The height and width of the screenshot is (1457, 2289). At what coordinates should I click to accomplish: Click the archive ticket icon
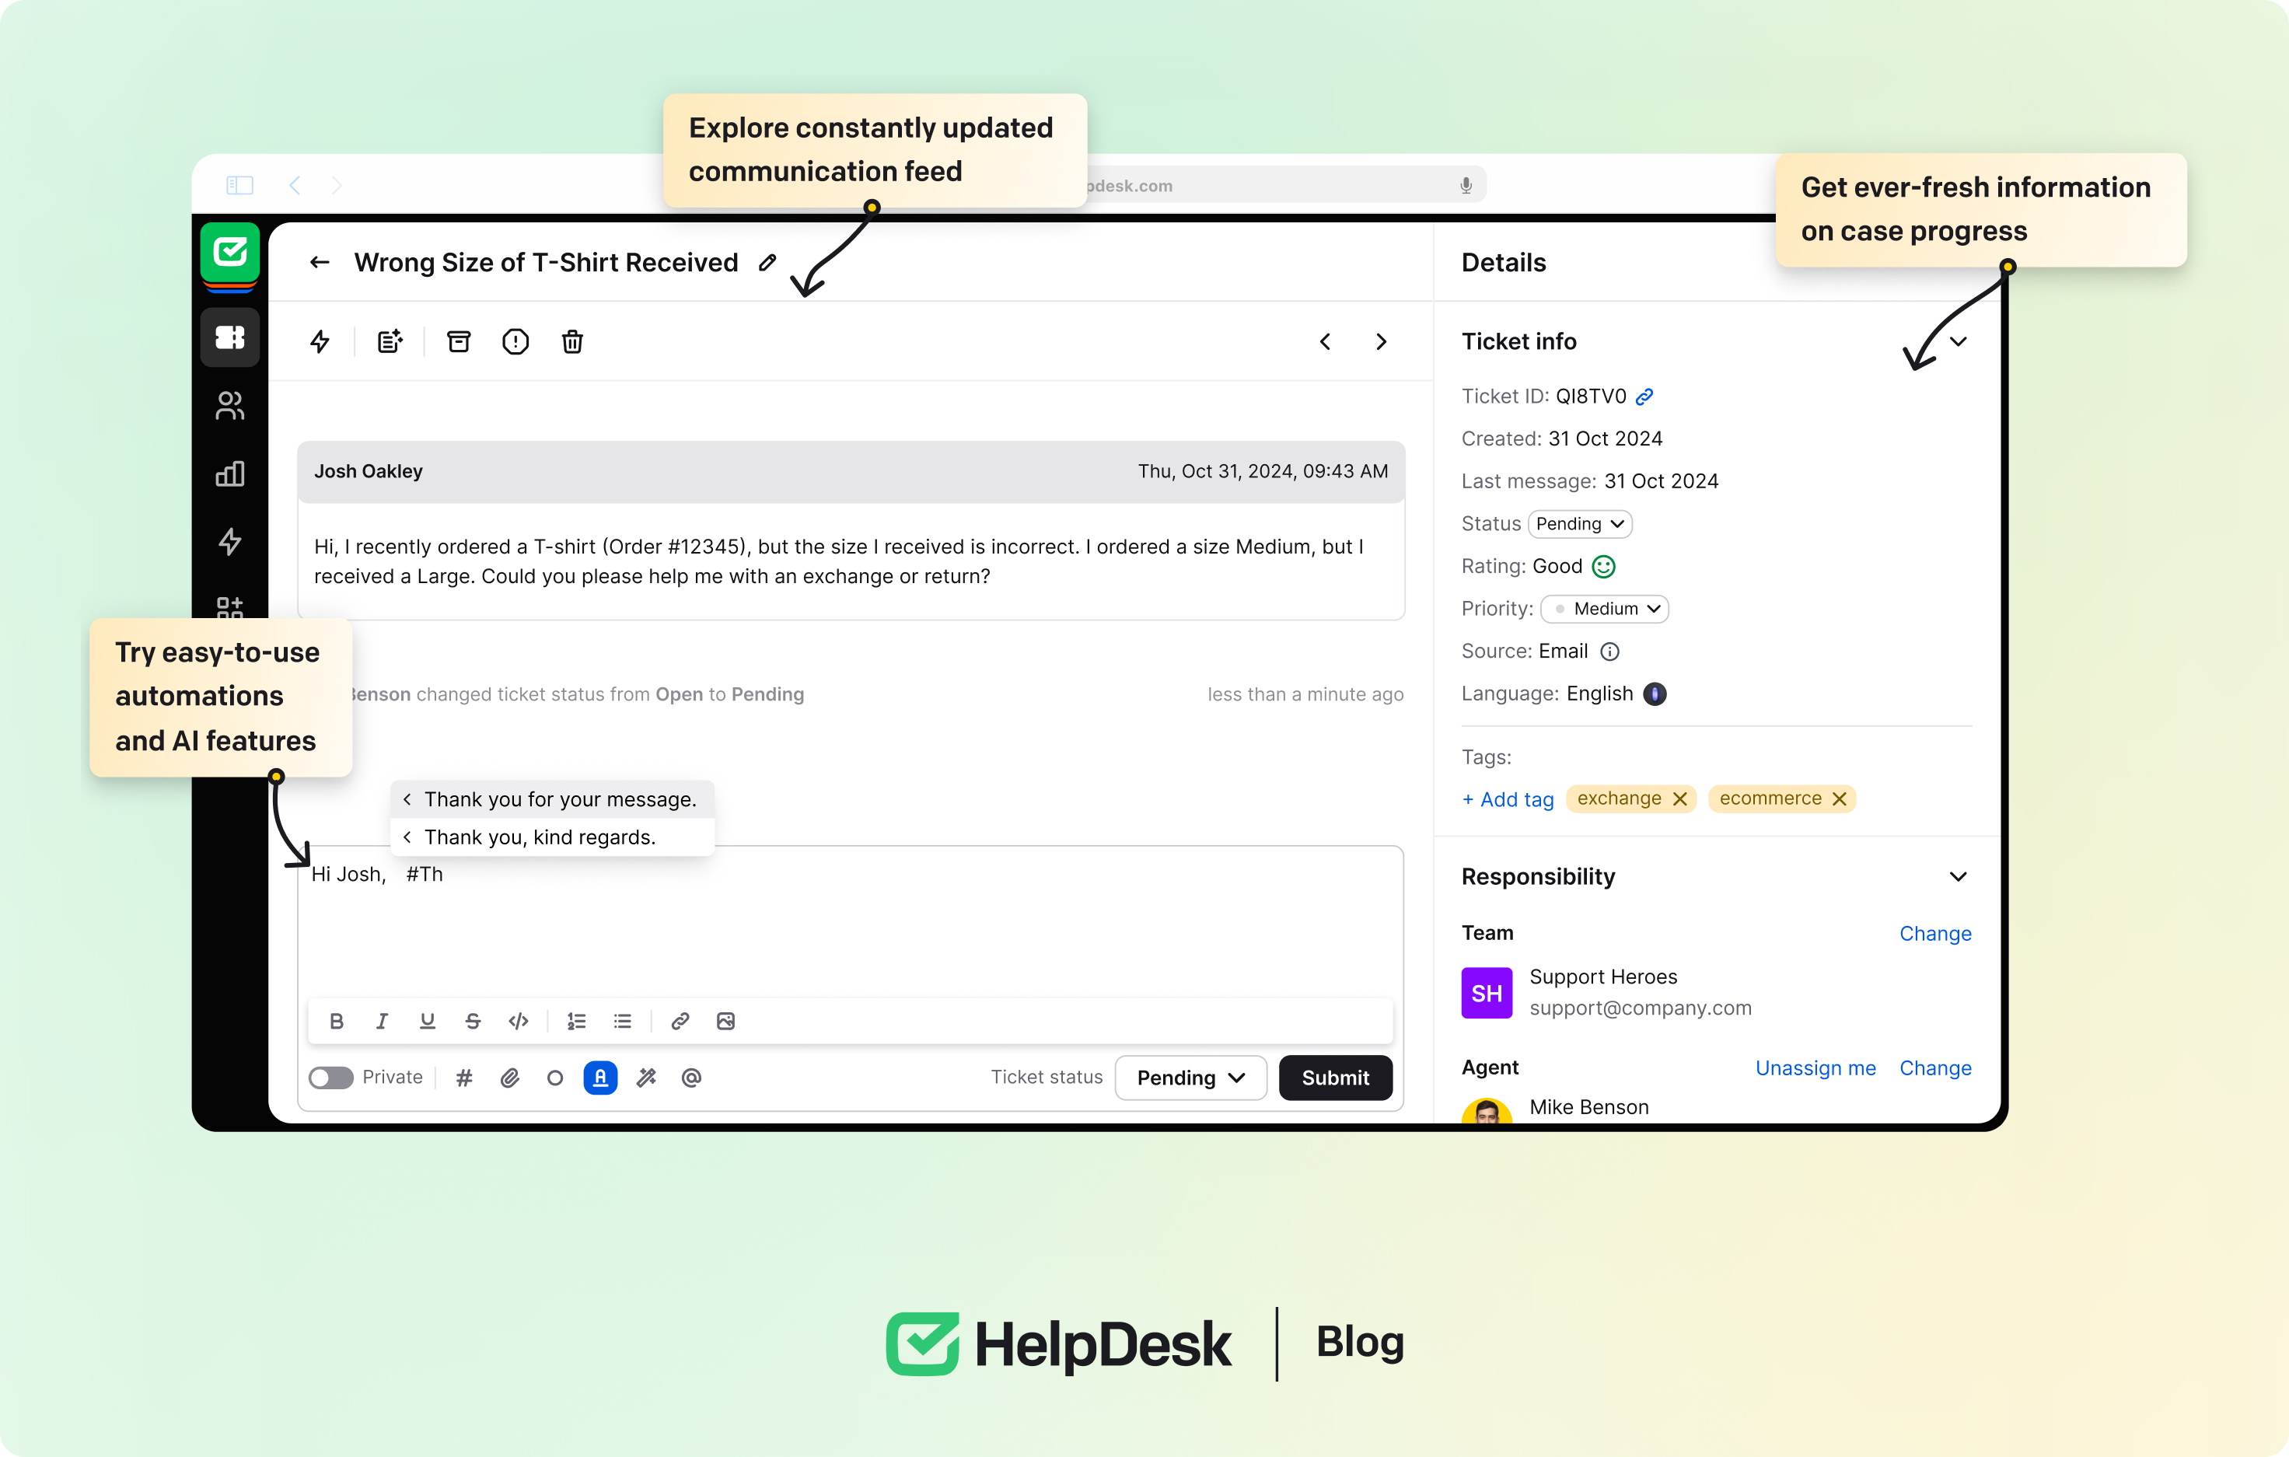pyautogui.click(x=458, y=341)
